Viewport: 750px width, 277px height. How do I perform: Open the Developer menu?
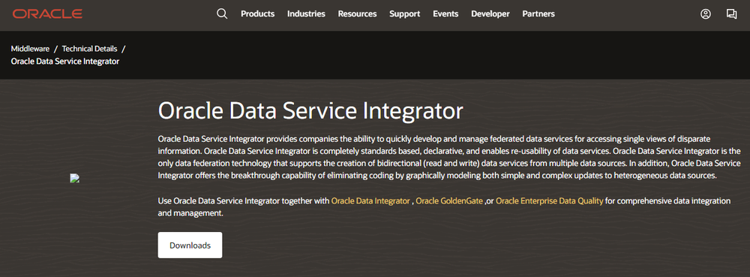[490, 14]
